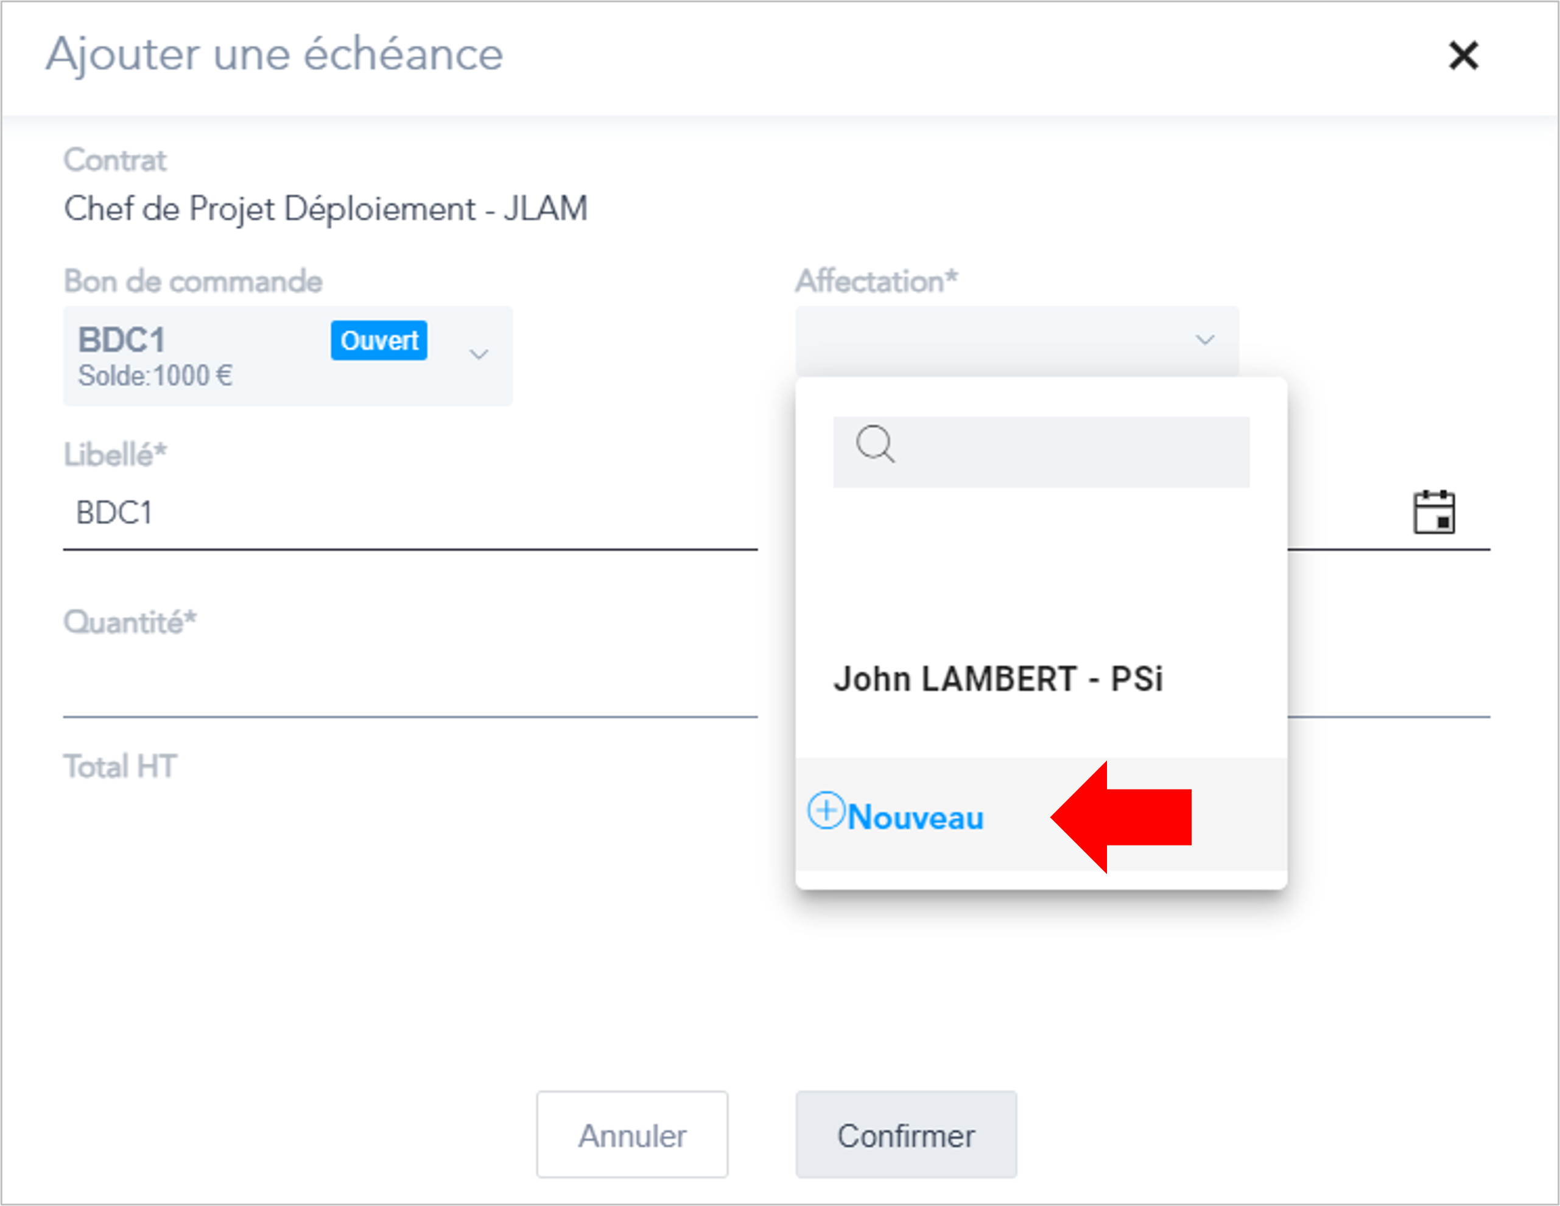Select John LAMBERT - PSi option
Image resolution: width=1560 pixels, height=1206 pixels.
coord(999,678)
